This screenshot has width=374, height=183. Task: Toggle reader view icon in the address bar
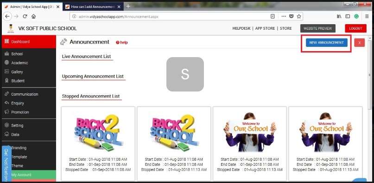click(x=273, y=16)
